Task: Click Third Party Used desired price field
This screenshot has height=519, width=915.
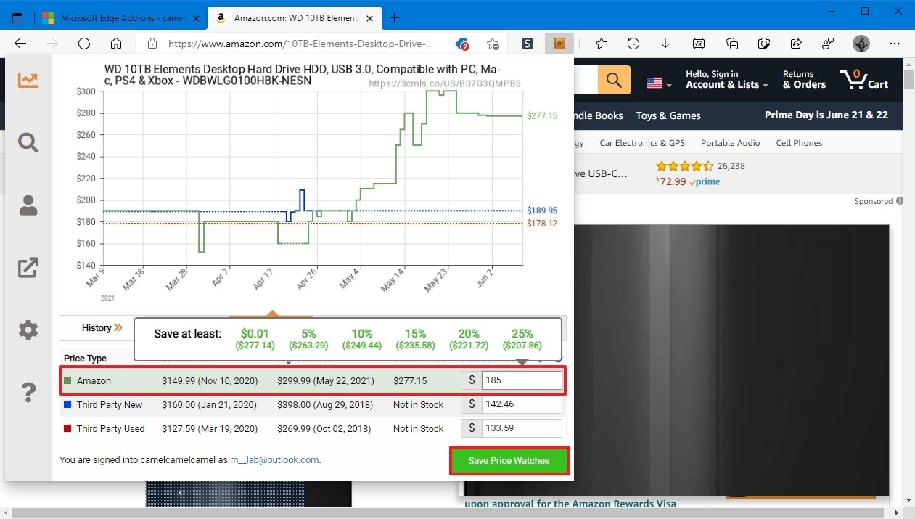Action: coord(522,428)
